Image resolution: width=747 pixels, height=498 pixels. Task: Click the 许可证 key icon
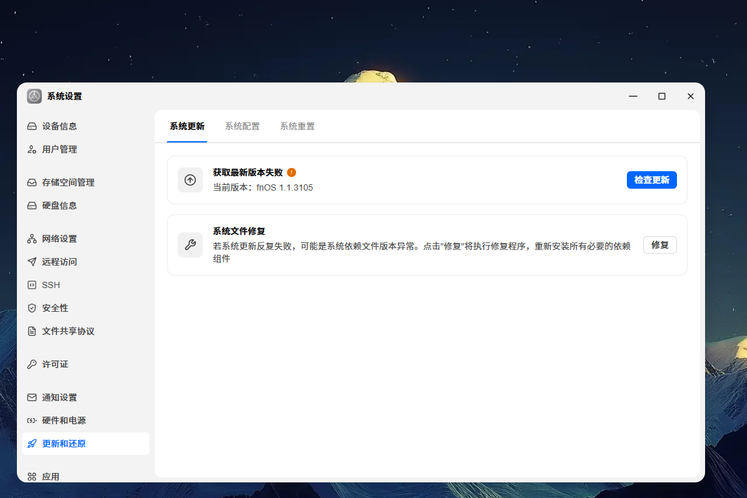tap(32, 364)
